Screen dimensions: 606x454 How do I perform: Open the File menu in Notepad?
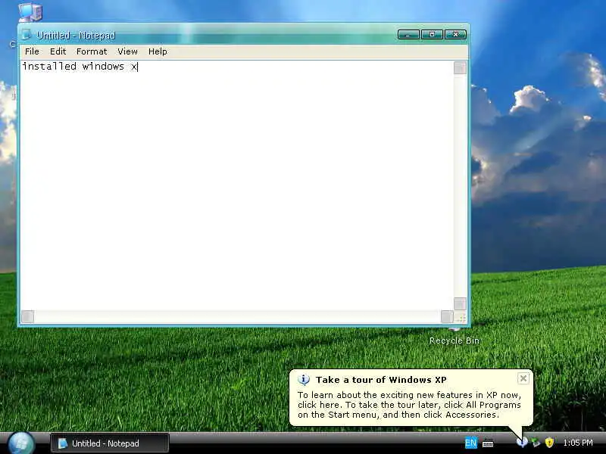[32, 51]
